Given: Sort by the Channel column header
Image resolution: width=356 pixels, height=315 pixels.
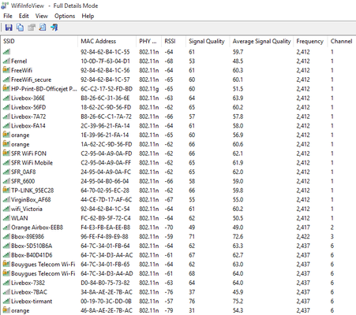Looking at the screenshot, I should [x=341, y=41].
